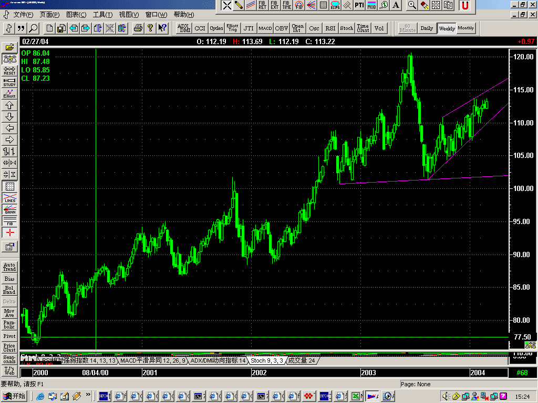Choose the grid box drawing tool

point(323,5)
